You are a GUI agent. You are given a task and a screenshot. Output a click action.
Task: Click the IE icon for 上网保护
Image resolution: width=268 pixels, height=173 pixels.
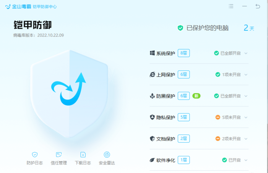point(152,74)
